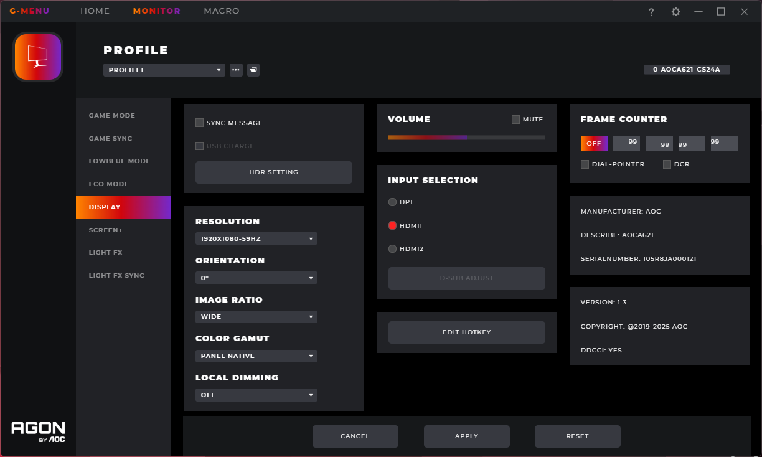This screenshot has height=457, width=762.
Task: Open the Orientation dropdown
Action: [256, 278]
